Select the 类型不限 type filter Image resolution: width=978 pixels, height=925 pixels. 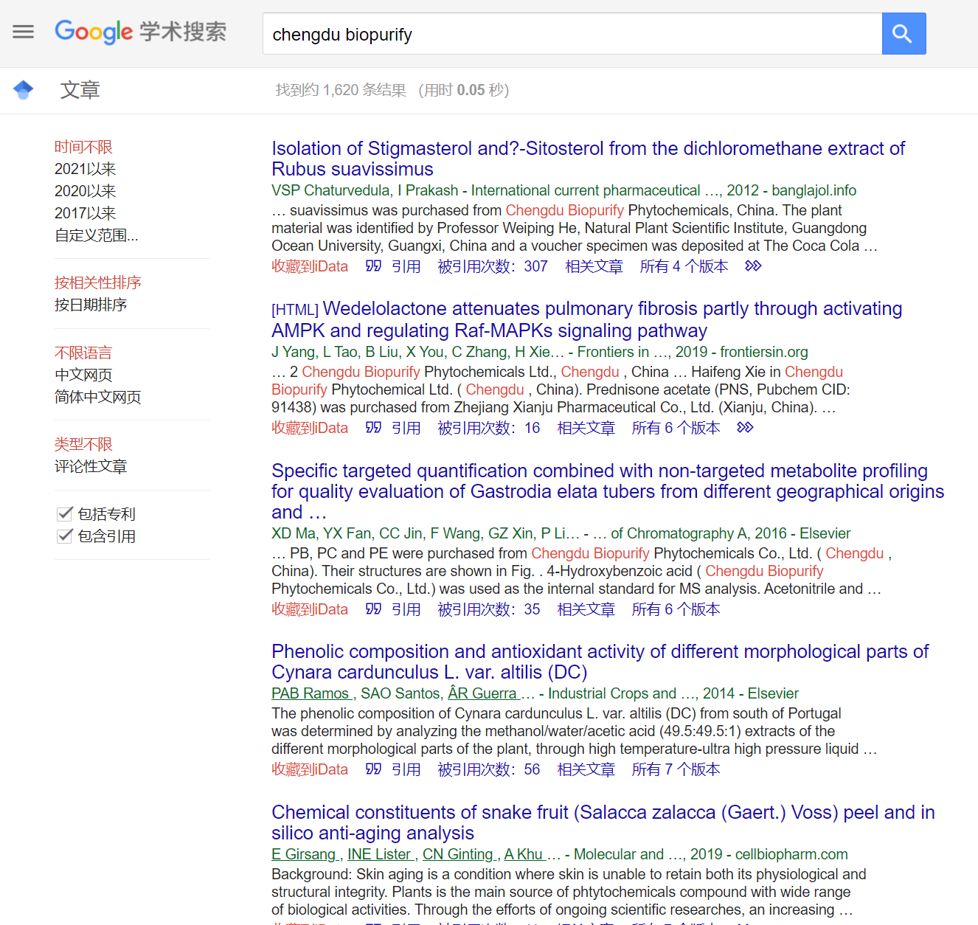(83, 444)
